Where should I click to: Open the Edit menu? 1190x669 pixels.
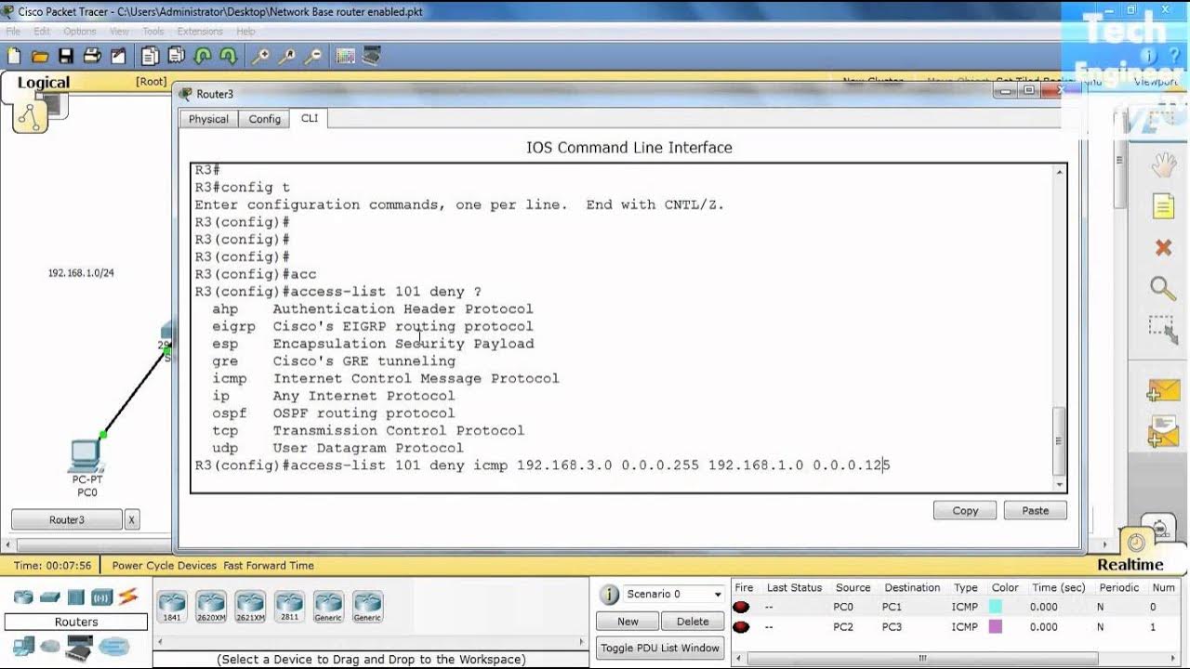tap(42, 32)
